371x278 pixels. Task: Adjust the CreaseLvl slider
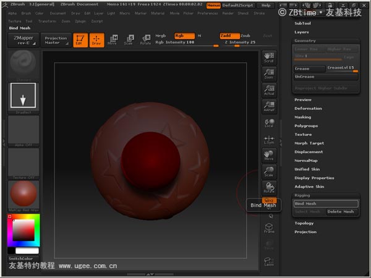coord(343,69)
